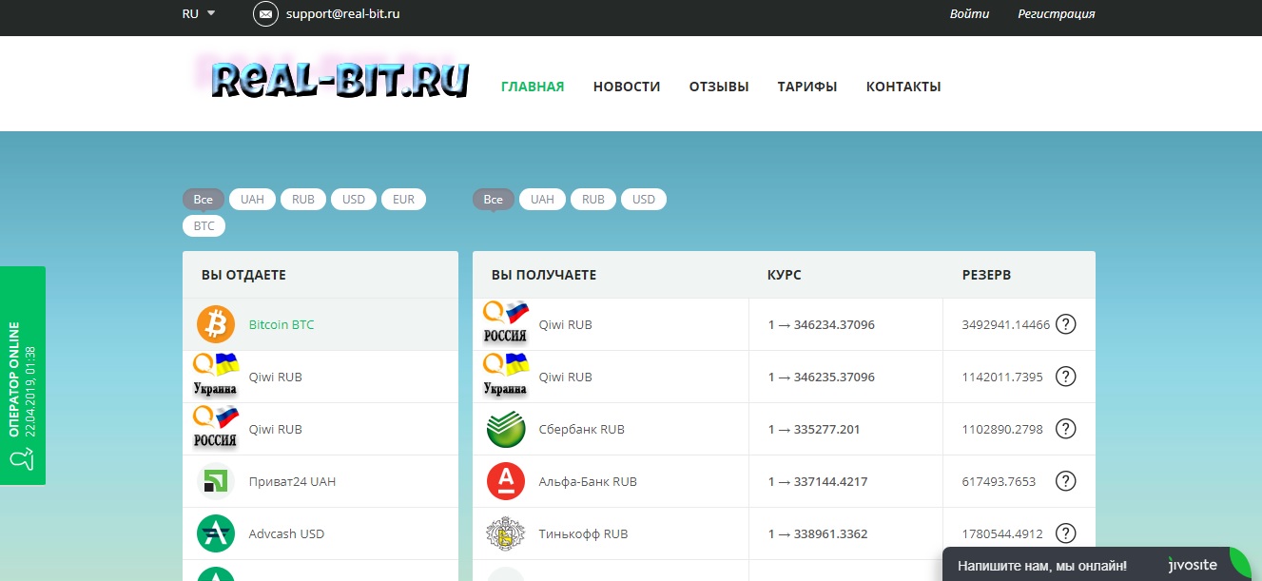The image size is (1262, 581).
Task: Click the rate 1 → 338961.3362
Action: click(818, 534)
